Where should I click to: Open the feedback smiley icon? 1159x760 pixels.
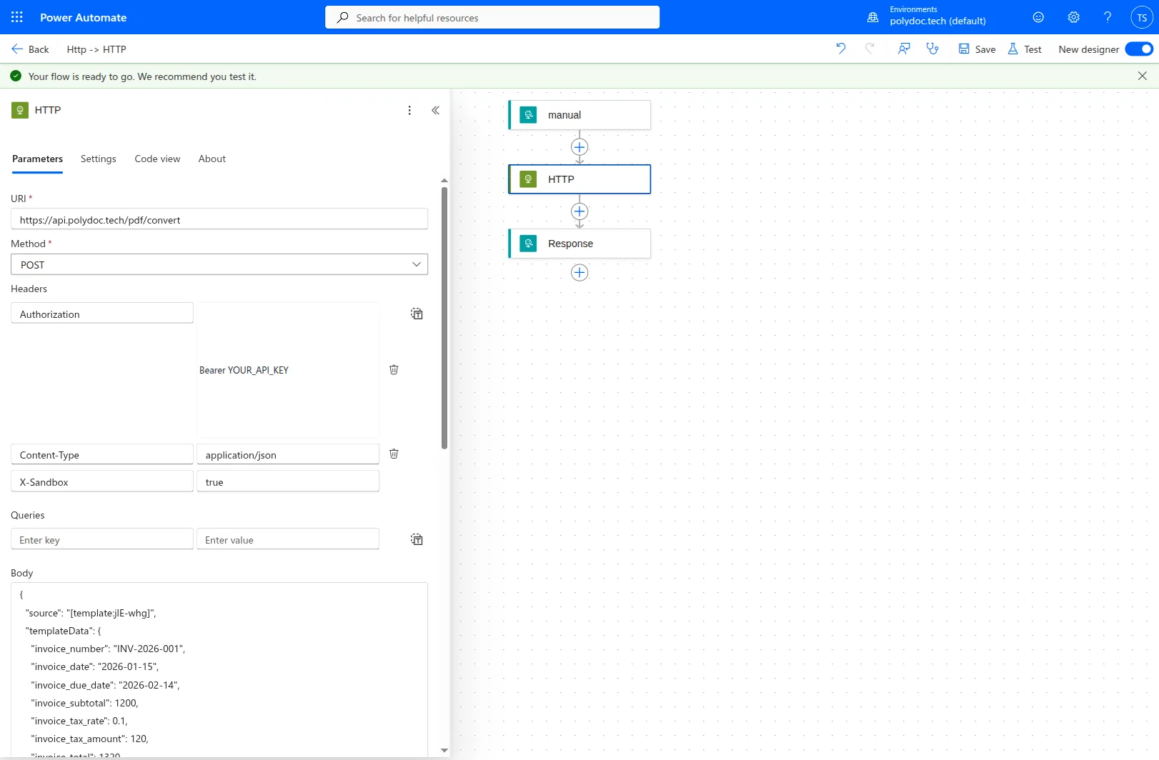(1038, 17)
